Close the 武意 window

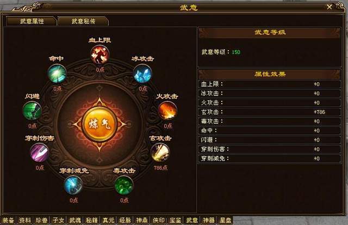click(330, 7)
